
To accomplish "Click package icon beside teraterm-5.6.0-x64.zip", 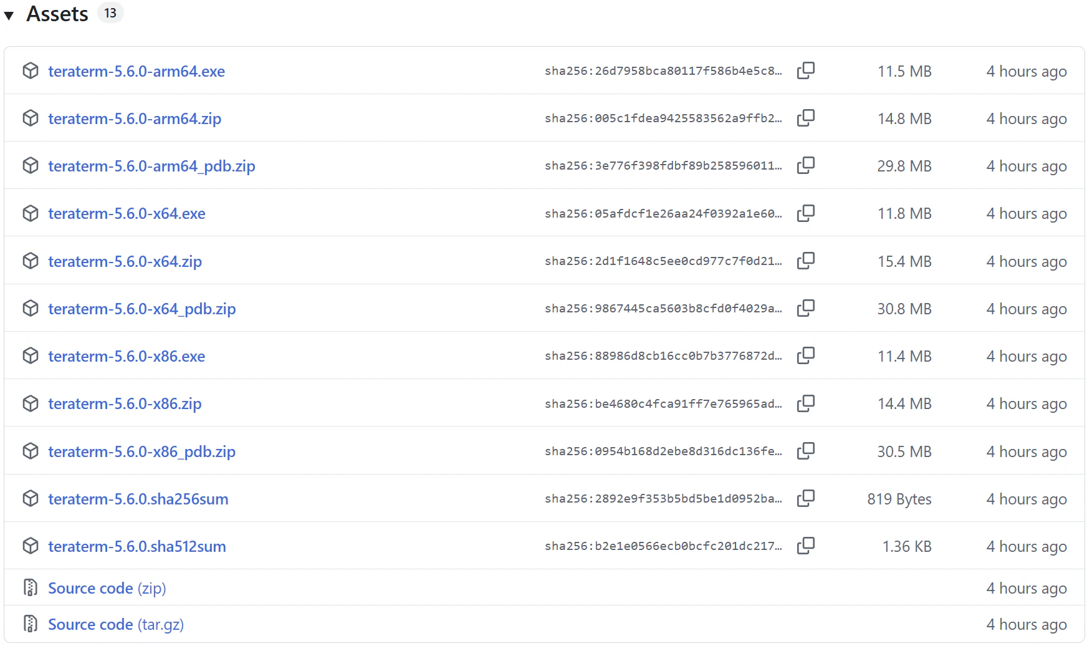I will (x=31, y=261).
